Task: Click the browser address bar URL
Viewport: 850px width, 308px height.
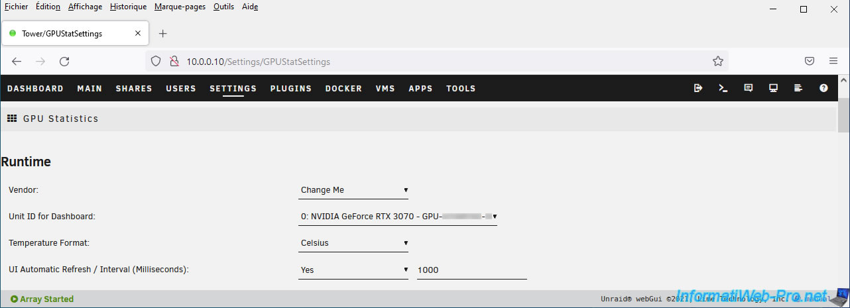Action: (x=258, y=62)
